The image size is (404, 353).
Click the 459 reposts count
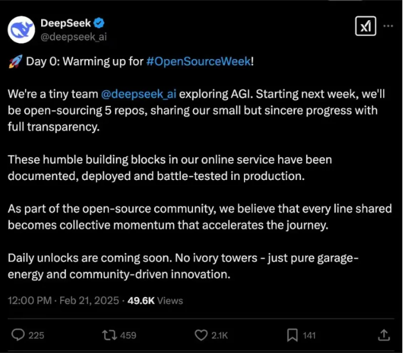127,335
